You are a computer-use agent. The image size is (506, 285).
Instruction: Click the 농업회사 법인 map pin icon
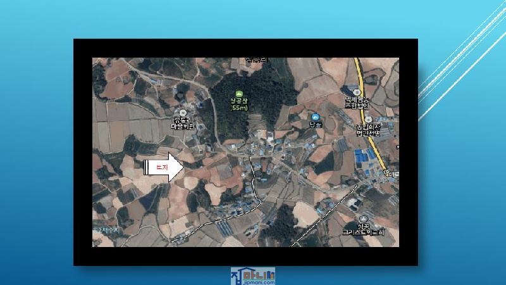tap(367, 118)
